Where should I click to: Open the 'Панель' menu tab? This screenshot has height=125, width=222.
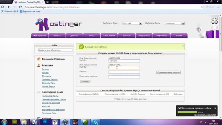click(x=57, y=36)
